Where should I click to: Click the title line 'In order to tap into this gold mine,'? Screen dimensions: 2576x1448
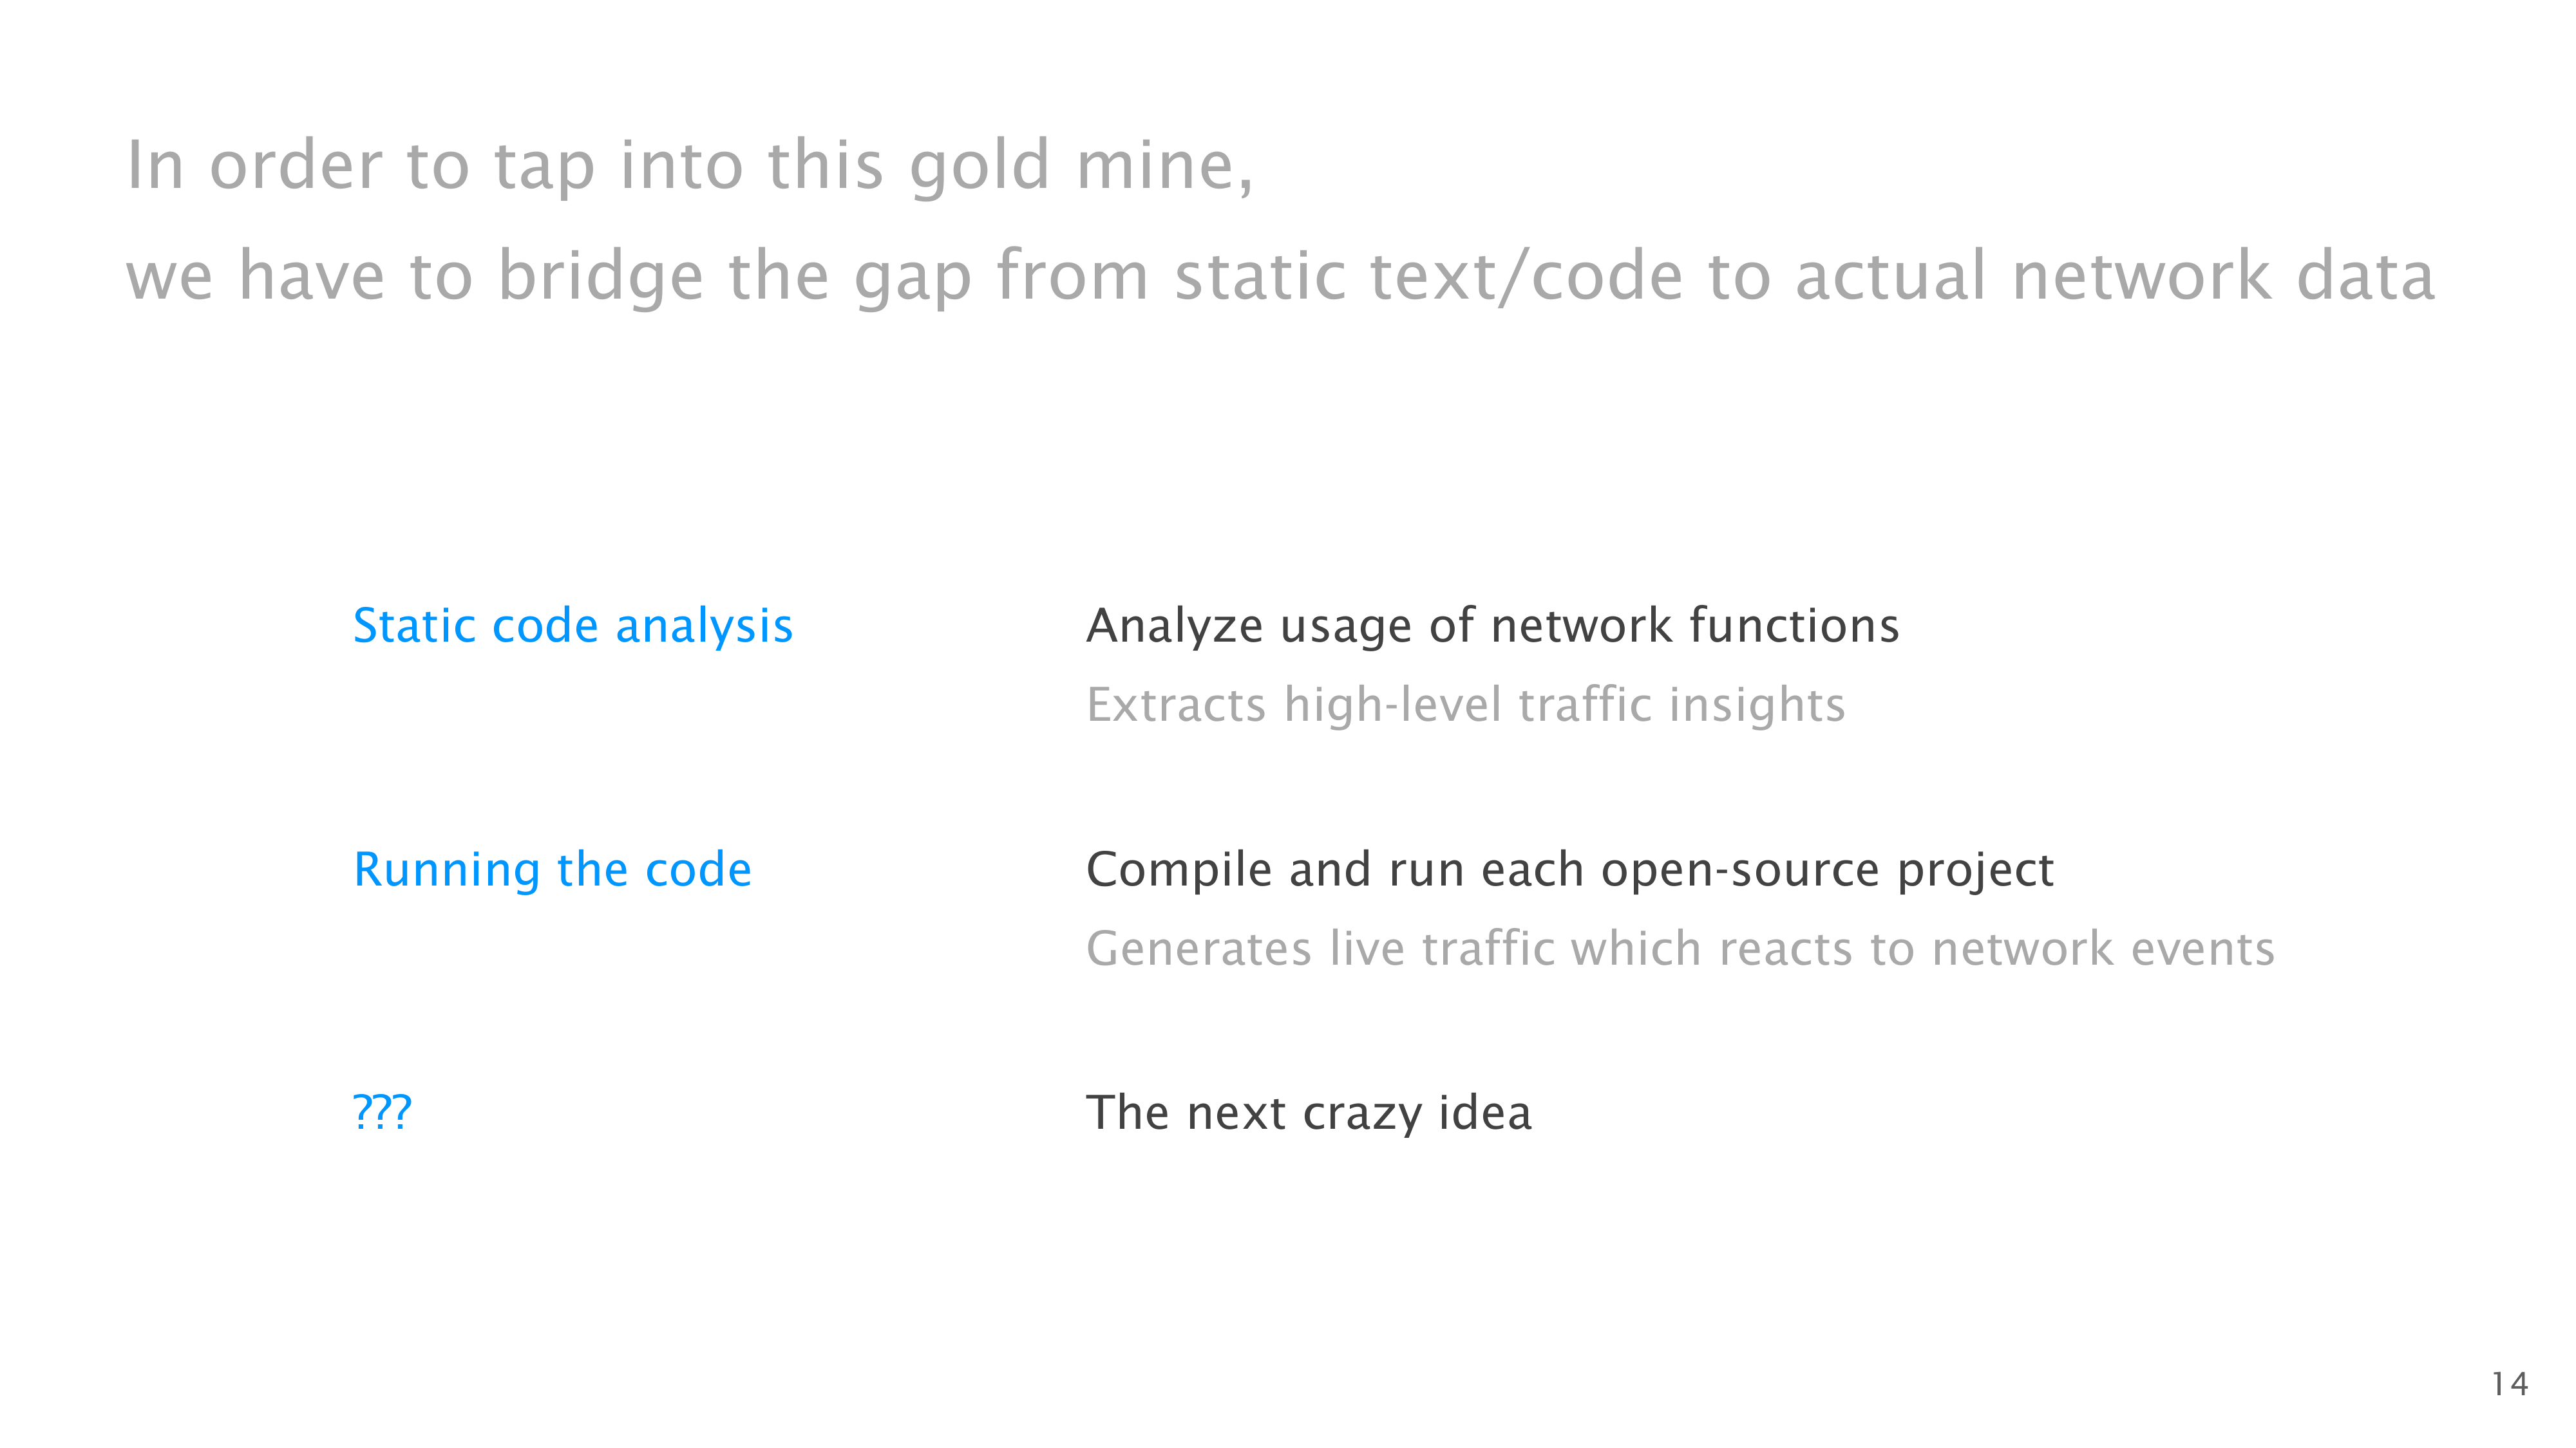click(x=689, y=165)
